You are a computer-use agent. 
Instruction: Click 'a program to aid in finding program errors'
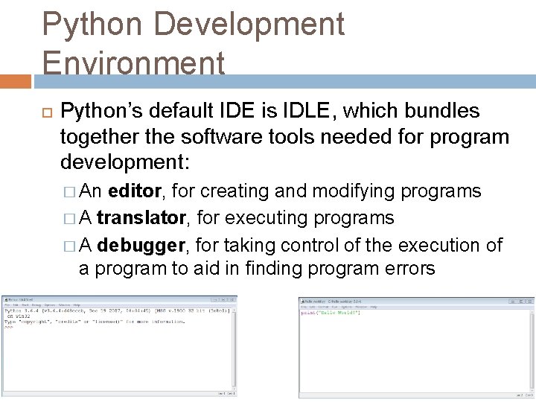click(x=257, y=269)
